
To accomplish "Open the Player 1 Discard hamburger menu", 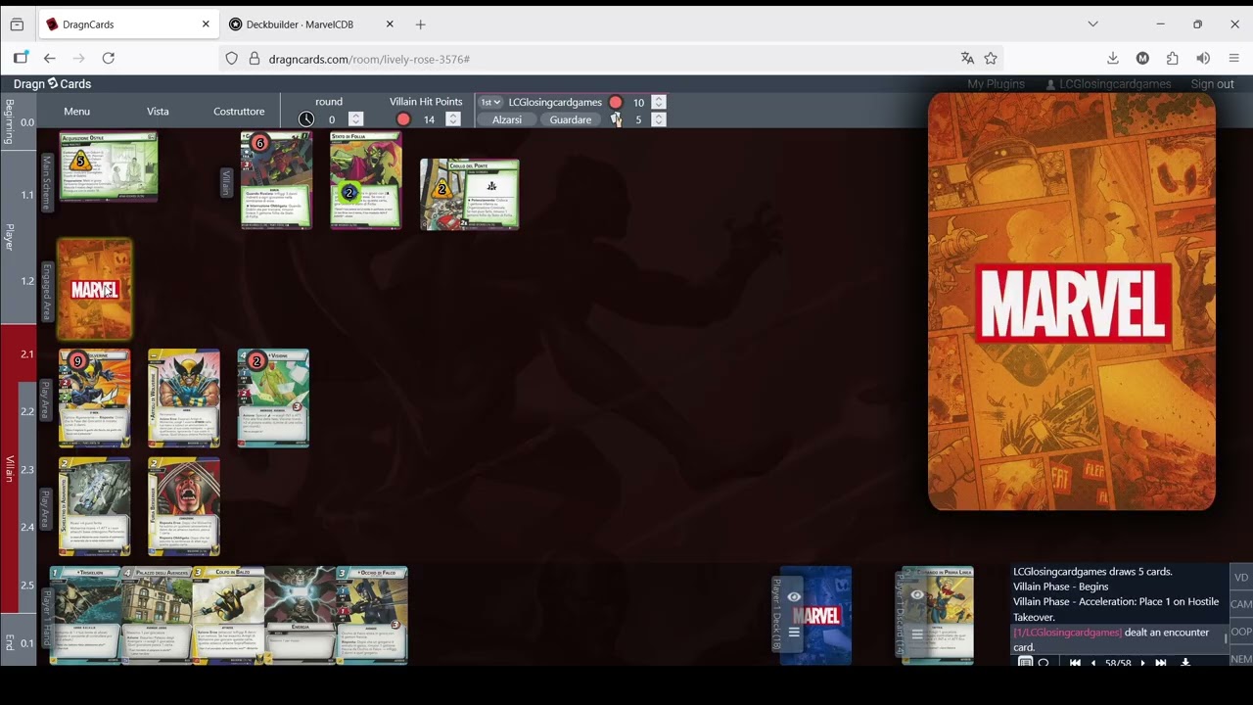I will pos(917,634).
